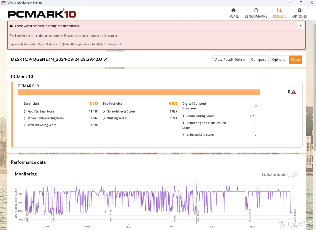Click the Web Browsing value 7 988
Viewport: 316px width, 230px height.
coord(94,125)
